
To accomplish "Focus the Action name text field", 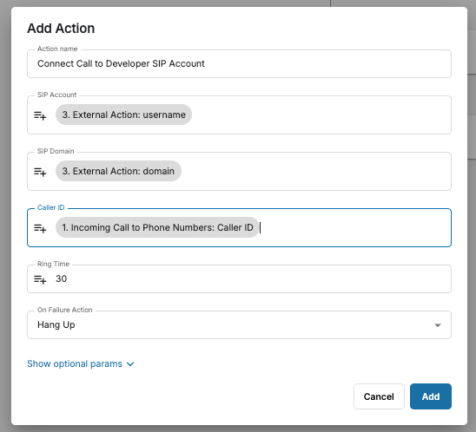I will pyautogui.click(x=239, y=63).
